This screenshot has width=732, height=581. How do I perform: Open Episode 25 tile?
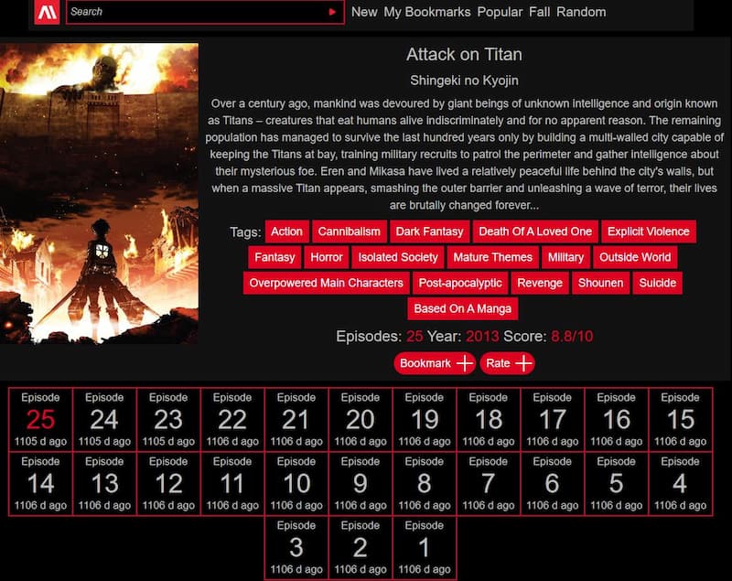40,419
